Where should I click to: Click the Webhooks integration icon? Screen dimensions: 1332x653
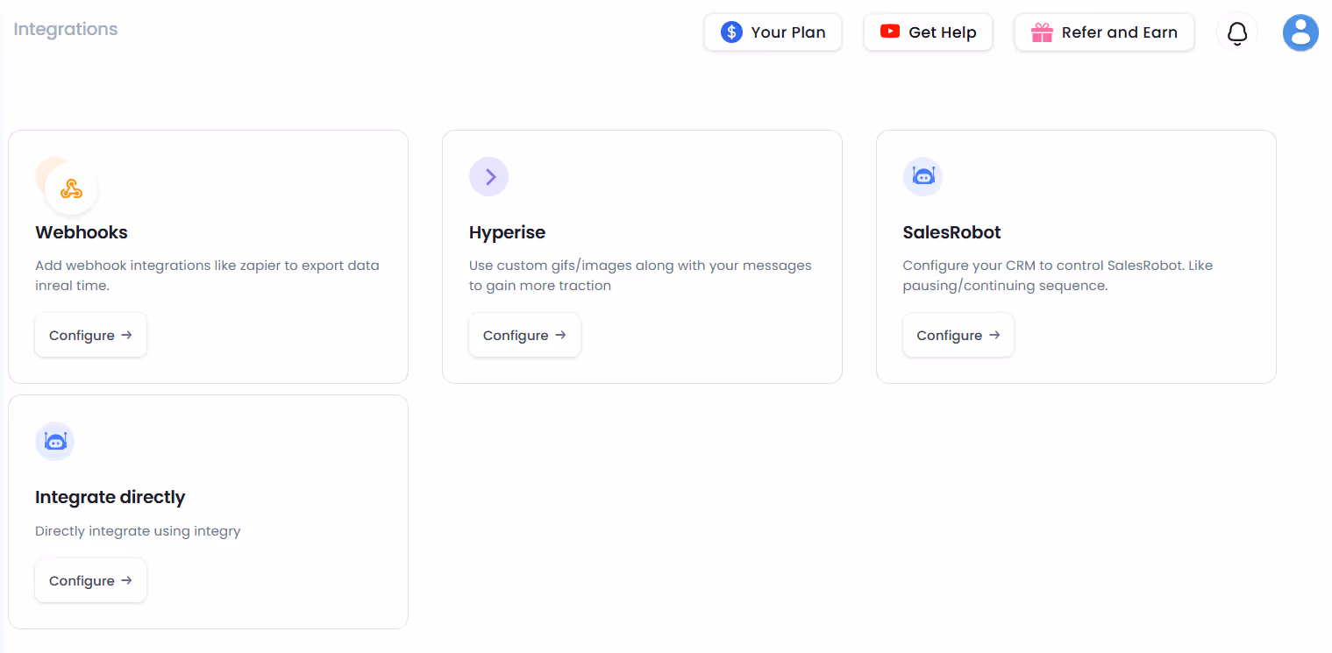[70, 187]
